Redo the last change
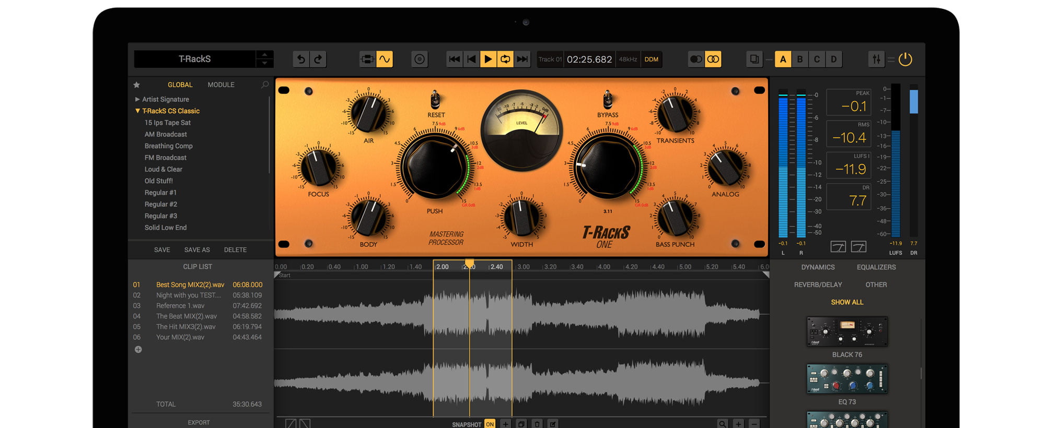The height and width of the screenshot is (428, 1045). (x=318, y=60)
